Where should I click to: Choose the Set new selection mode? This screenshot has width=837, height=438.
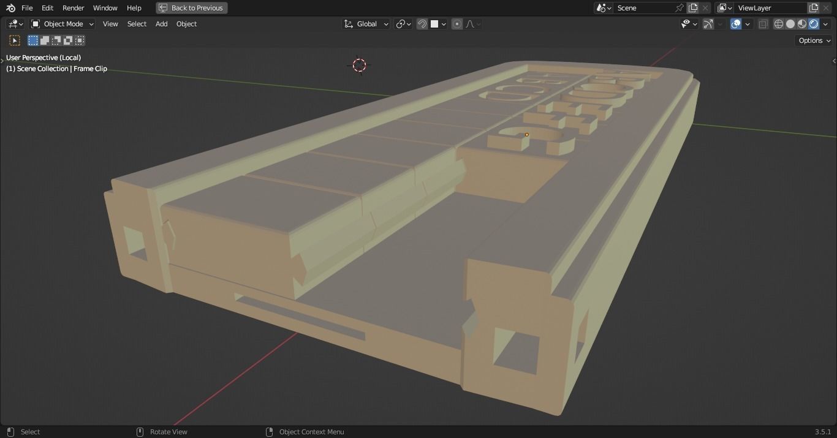(33, 40)
